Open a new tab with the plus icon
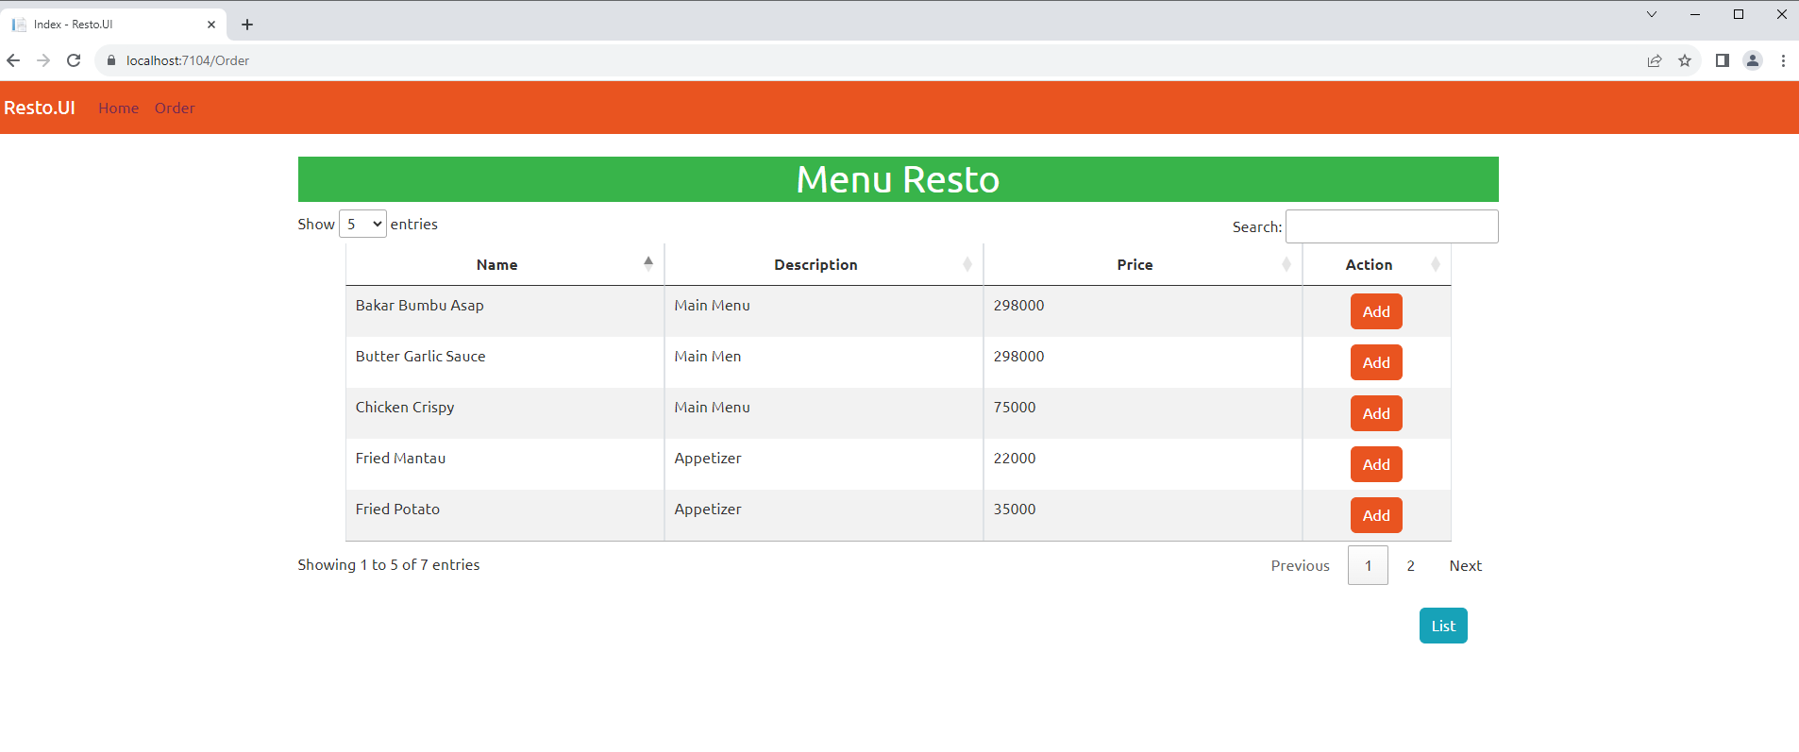The width and height of the screenshot is (1799, 752). click(247, 25)
